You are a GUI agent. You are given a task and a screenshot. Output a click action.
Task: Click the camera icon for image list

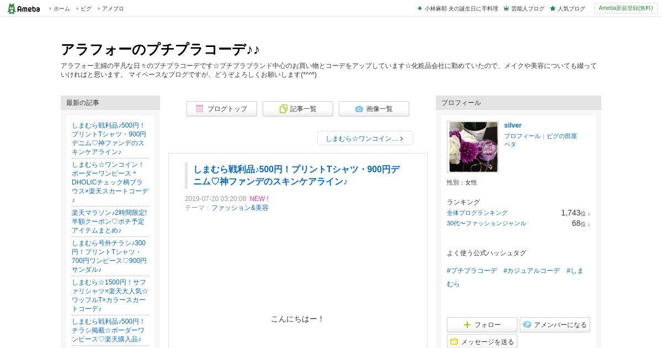click(x=359, y=109)
